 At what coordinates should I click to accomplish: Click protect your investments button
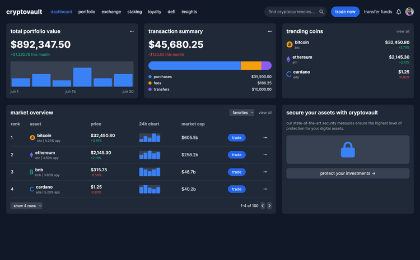(348, 174)
